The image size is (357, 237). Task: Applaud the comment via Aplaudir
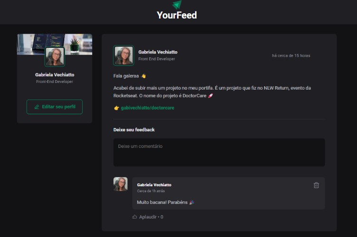pyautogui.click(x=148, y=217)
